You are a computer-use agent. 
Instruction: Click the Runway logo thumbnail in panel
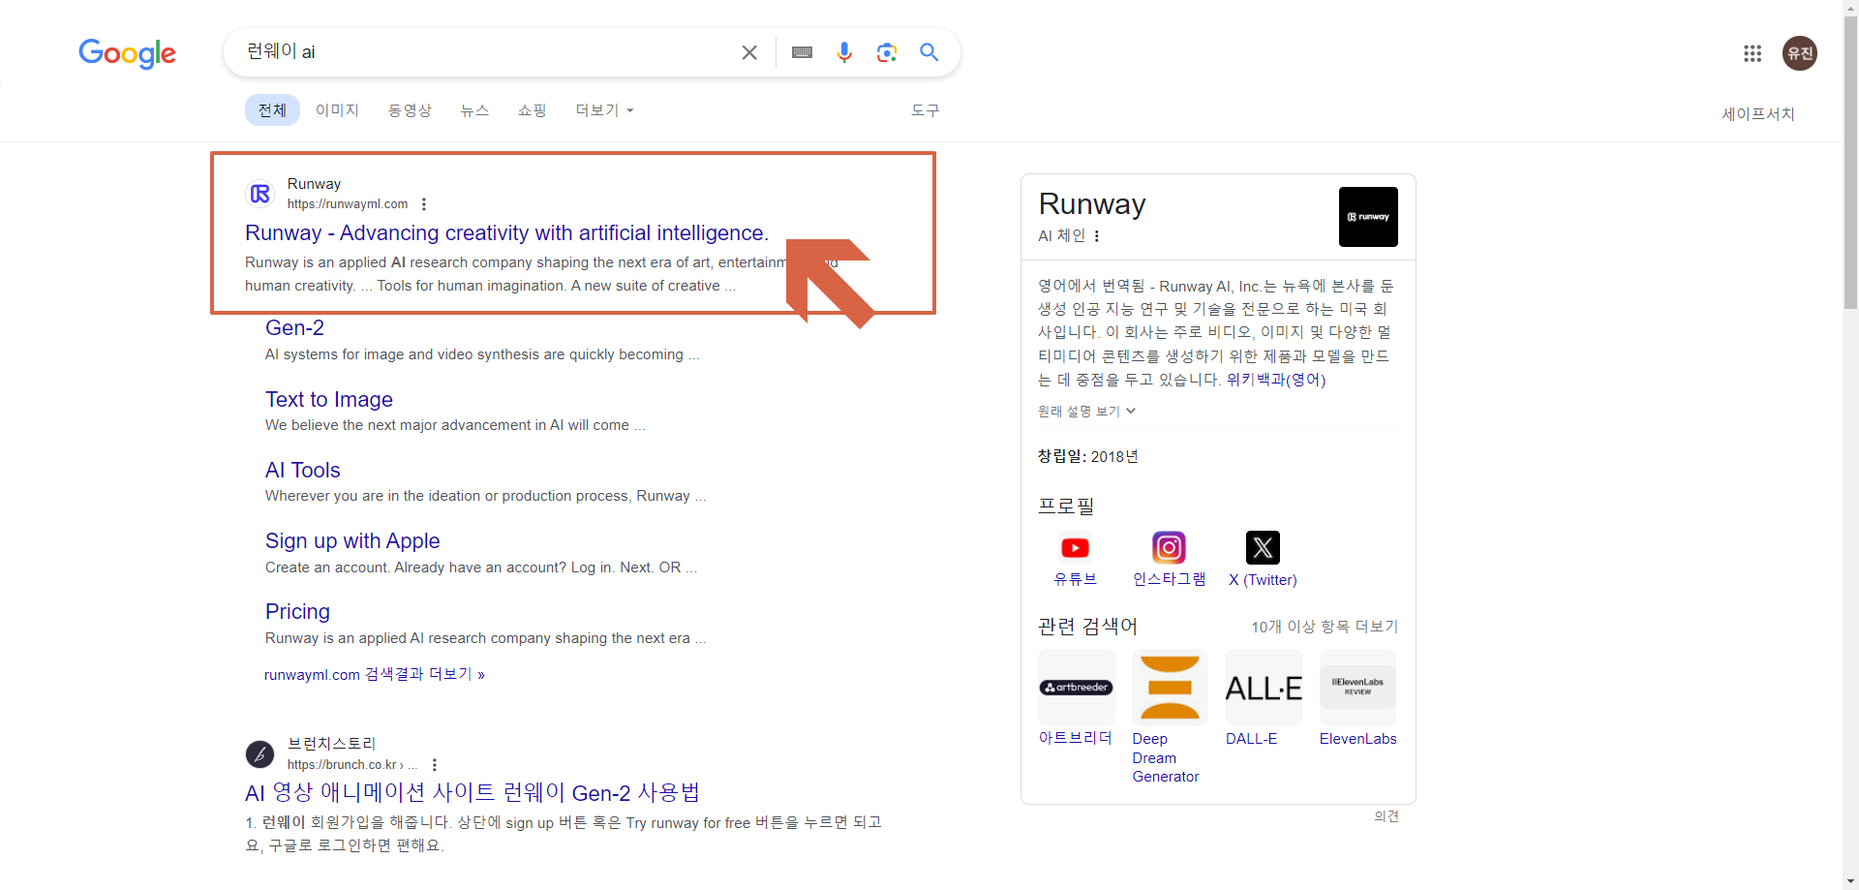pyautogui.click(x=1368, y=217)
